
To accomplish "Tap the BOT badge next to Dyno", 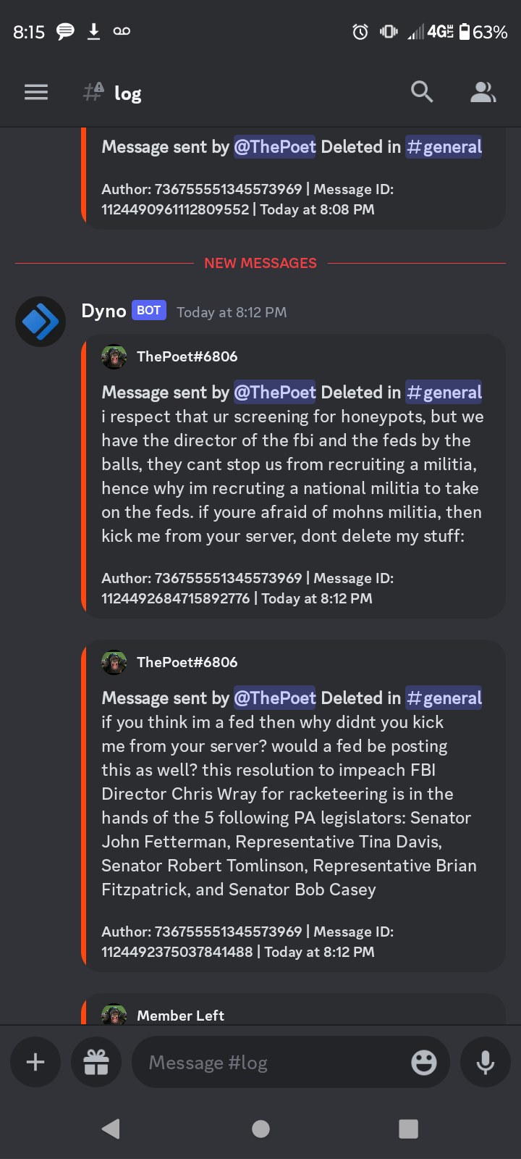I will [x=148, y=309].
